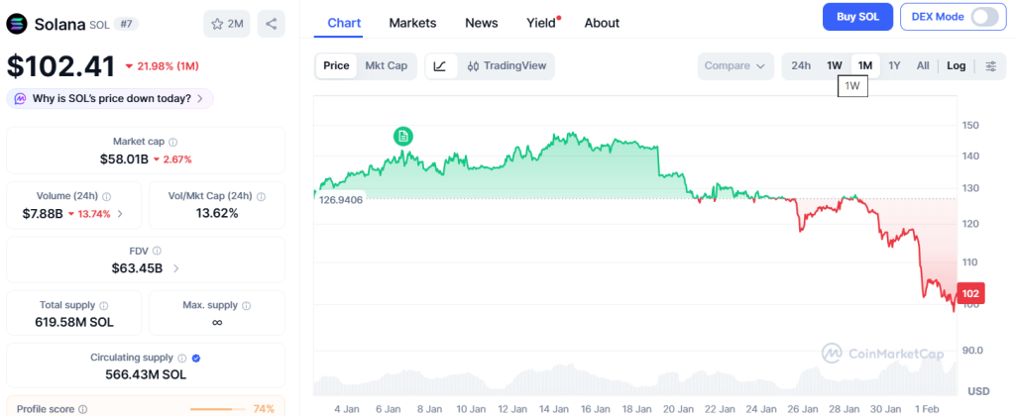Click the Market cap info icon

point(173,142)
